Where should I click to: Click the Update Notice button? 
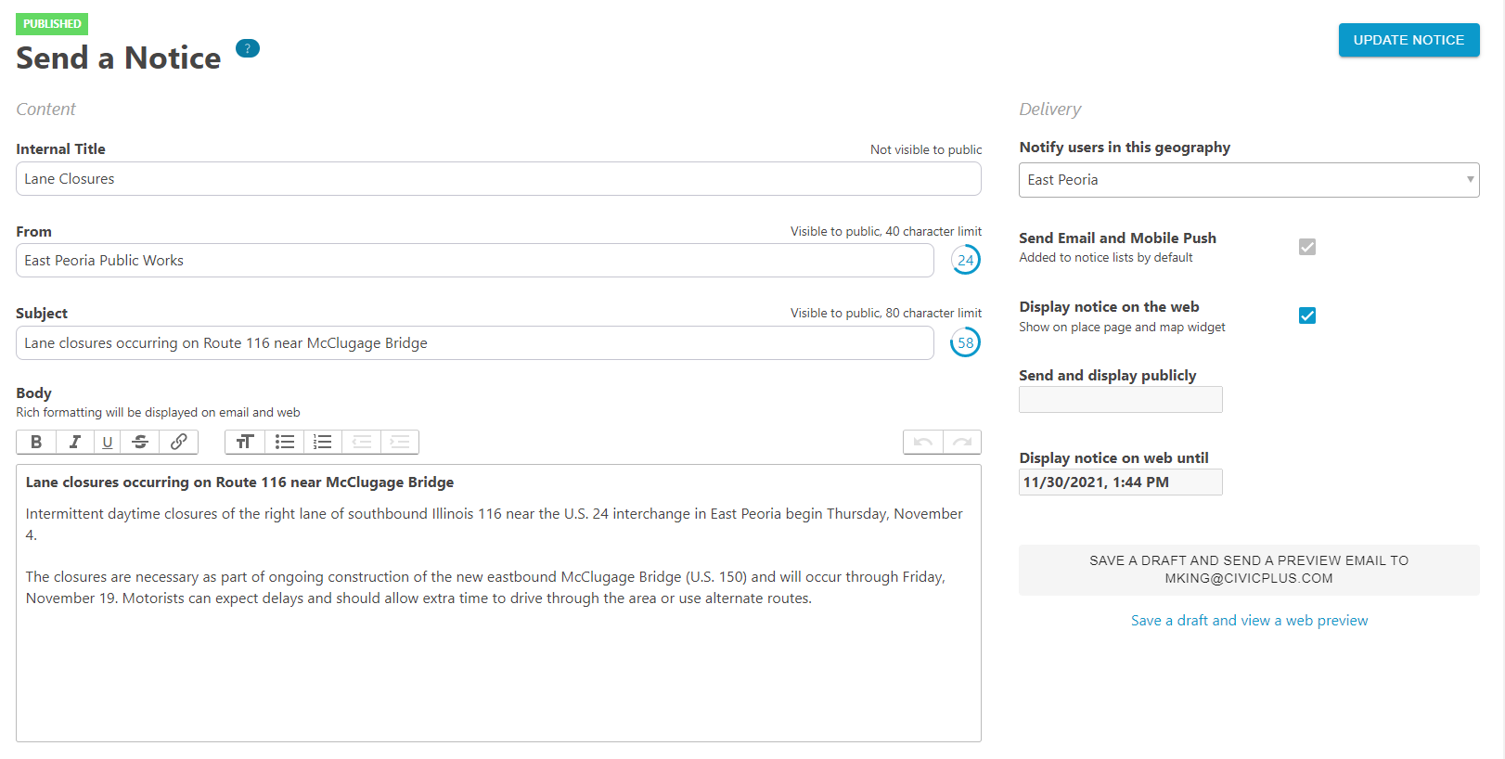point(1409,40)
